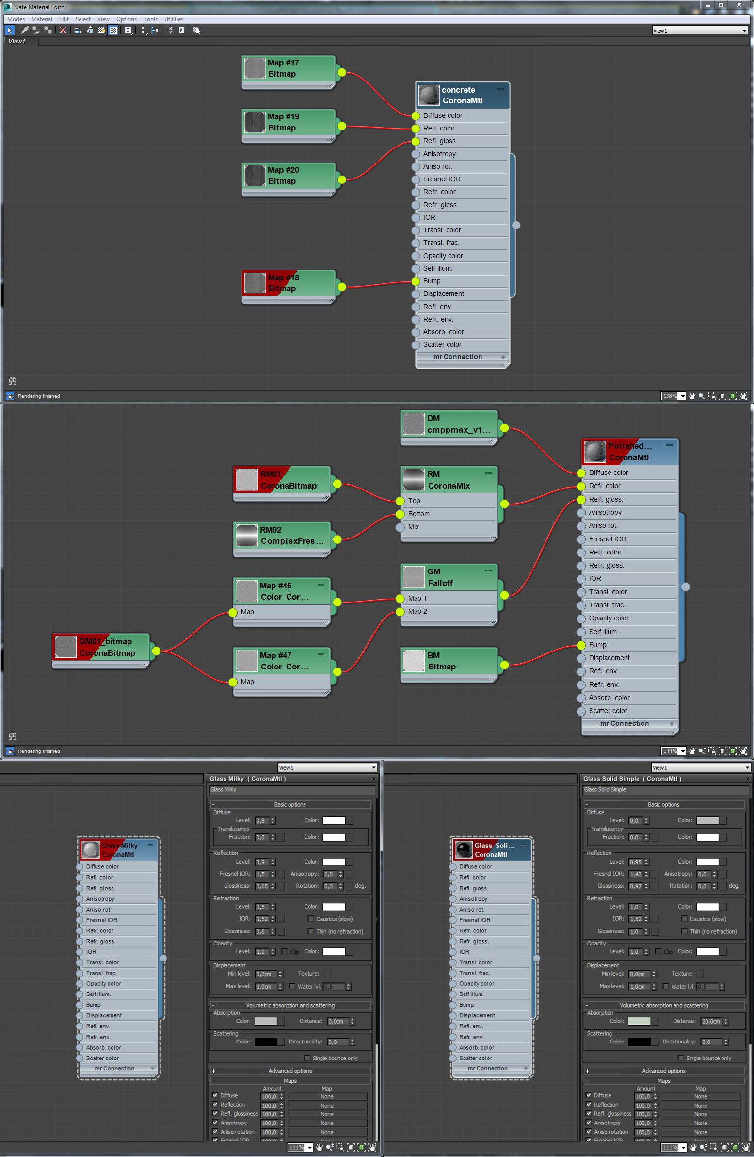The height and width of the screenshot is (1157, 754).
Task: Expand mr Connection on concrete node
Action: point(503,357)
